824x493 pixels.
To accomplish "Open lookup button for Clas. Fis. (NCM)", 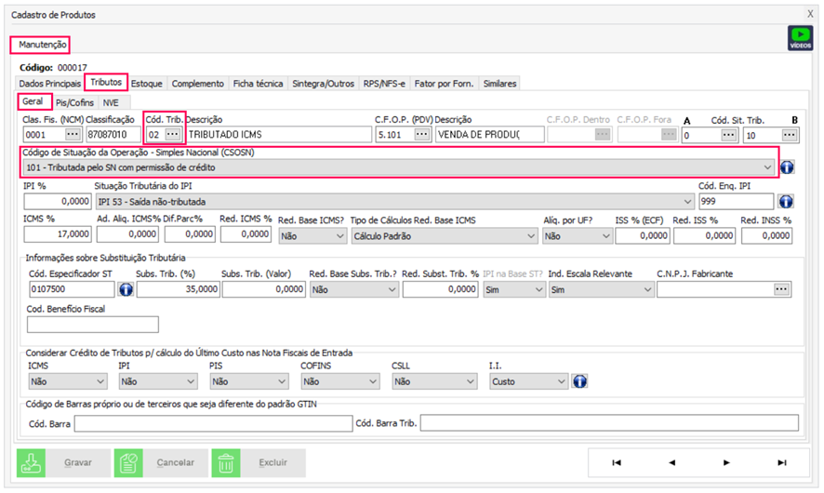I will pyautogui.click(x=73, y=135).
